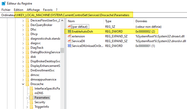Click the TriggerInfo folder icon
This screenshot has width=187, height=109.
31,107
